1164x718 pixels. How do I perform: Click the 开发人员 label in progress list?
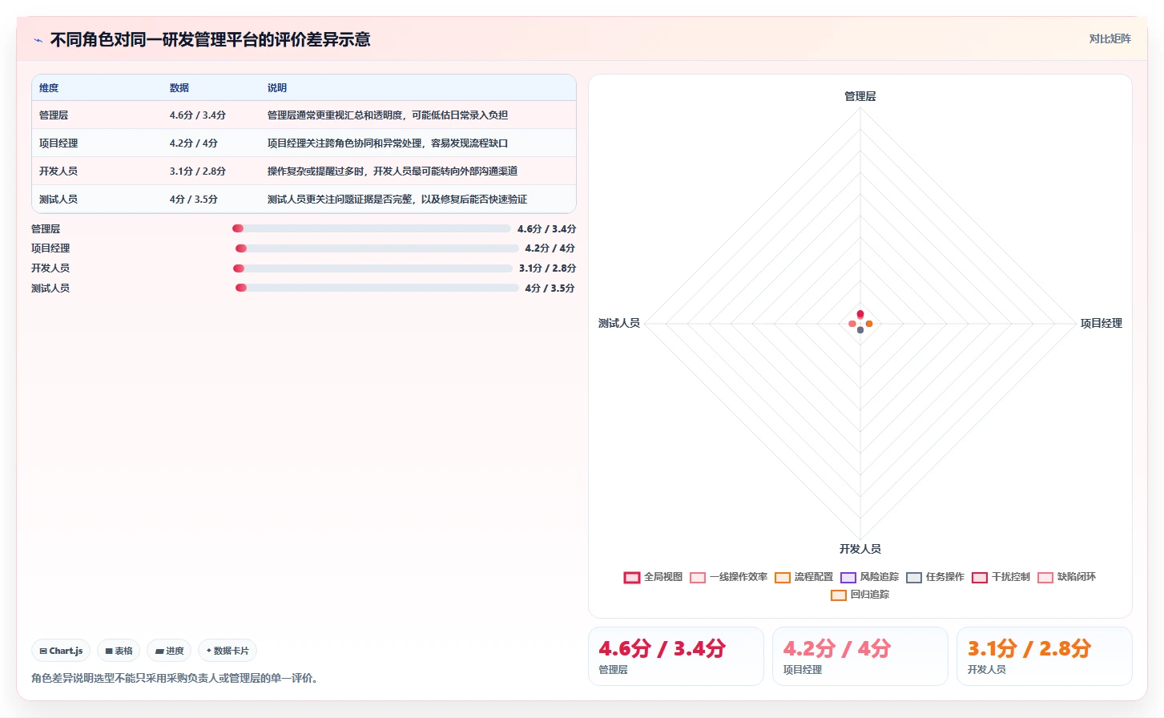(50, 268)
